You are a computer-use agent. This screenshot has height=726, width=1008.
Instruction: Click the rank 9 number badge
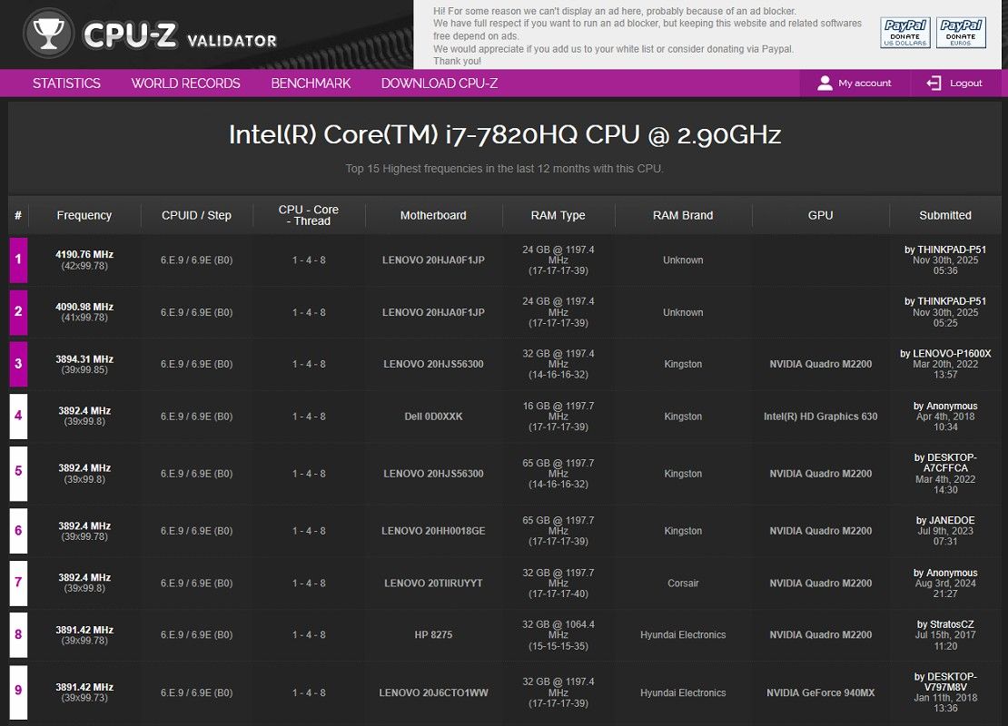(18, 692)
